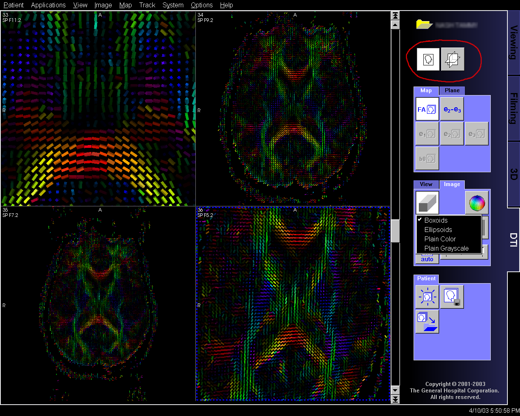Choose Plain Color from the list
Screen dimensions: 520x416
[x=440, y=239]
